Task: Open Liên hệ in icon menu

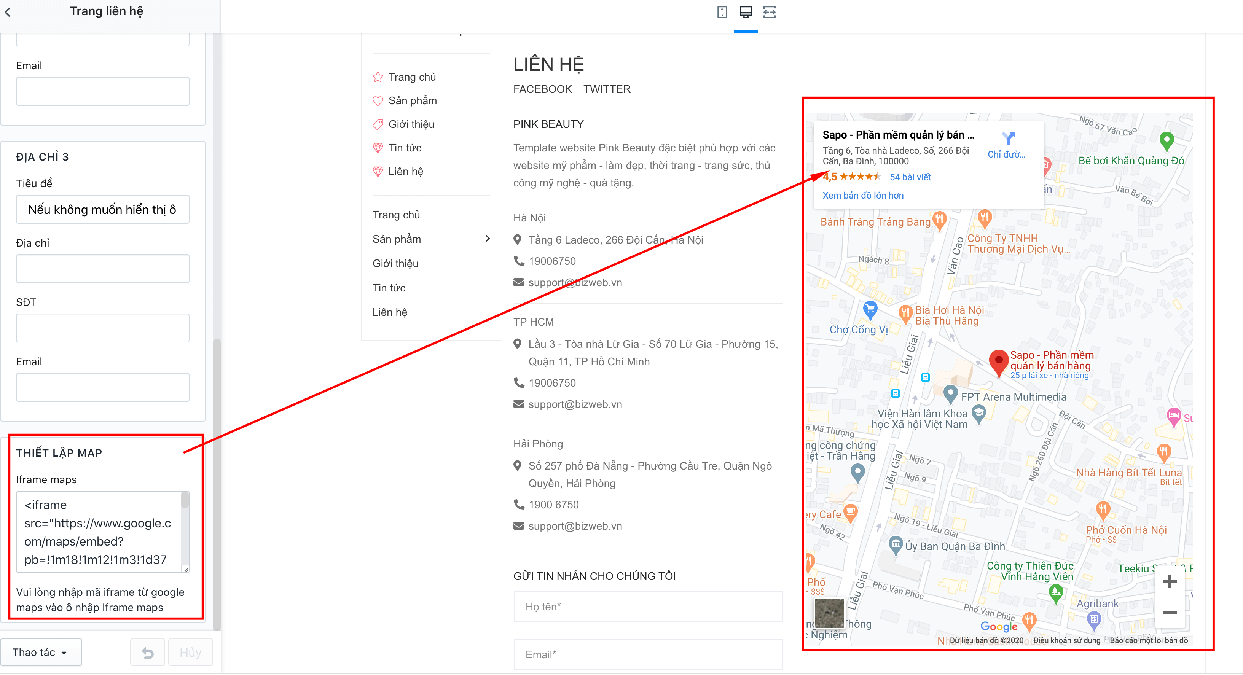Action: point(406,172)
